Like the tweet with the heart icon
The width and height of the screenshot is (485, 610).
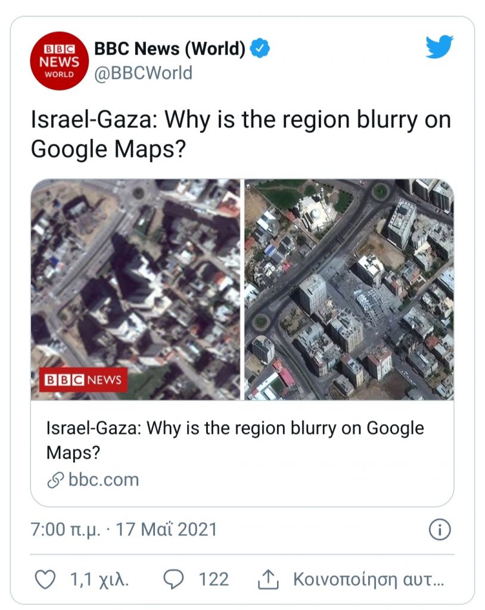[x=46, y=578]
